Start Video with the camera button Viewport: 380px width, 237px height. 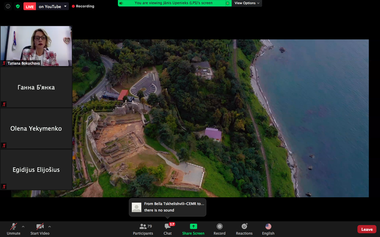40,229
